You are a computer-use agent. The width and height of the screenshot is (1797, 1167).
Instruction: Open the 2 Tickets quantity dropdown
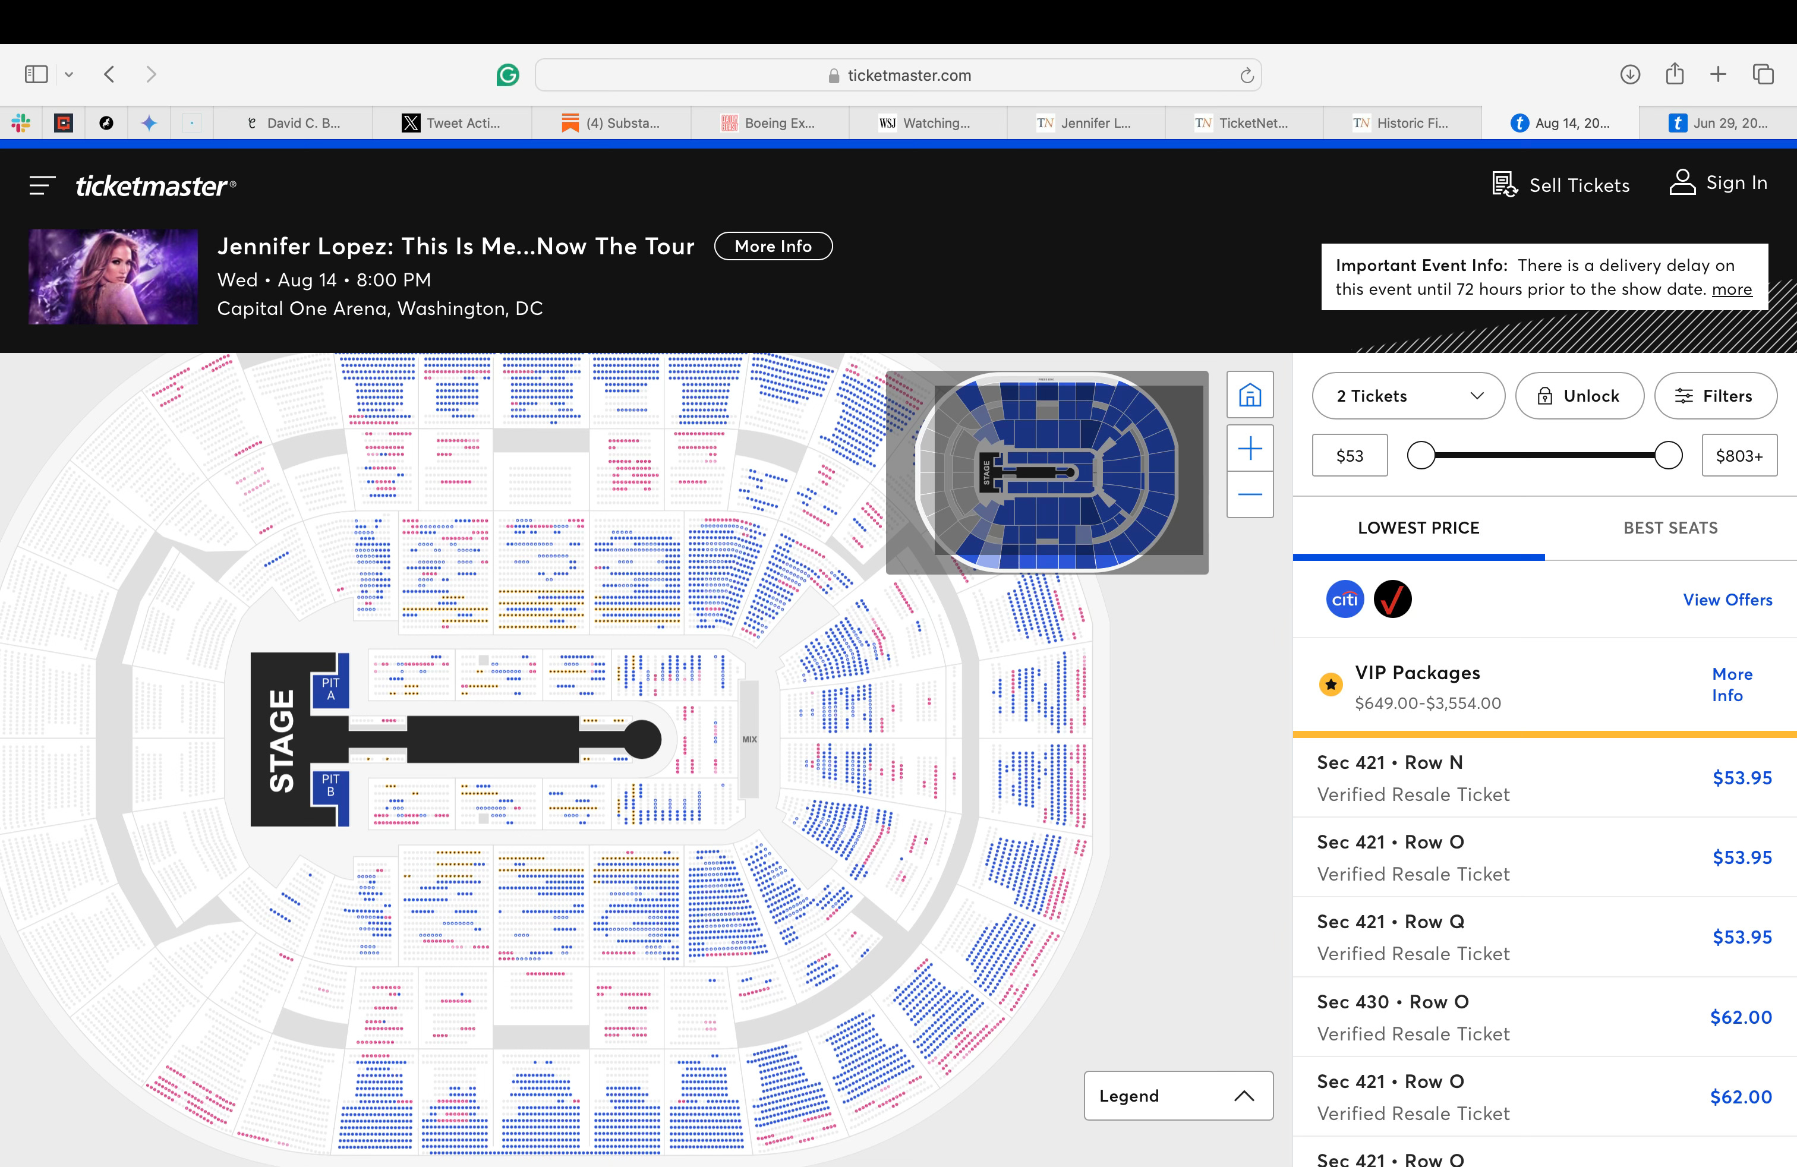(1408, 396)
